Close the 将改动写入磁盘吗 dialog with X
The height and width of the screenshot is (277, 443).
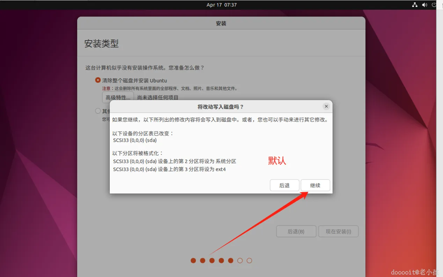pyautogui.click(x=326, y=107)
